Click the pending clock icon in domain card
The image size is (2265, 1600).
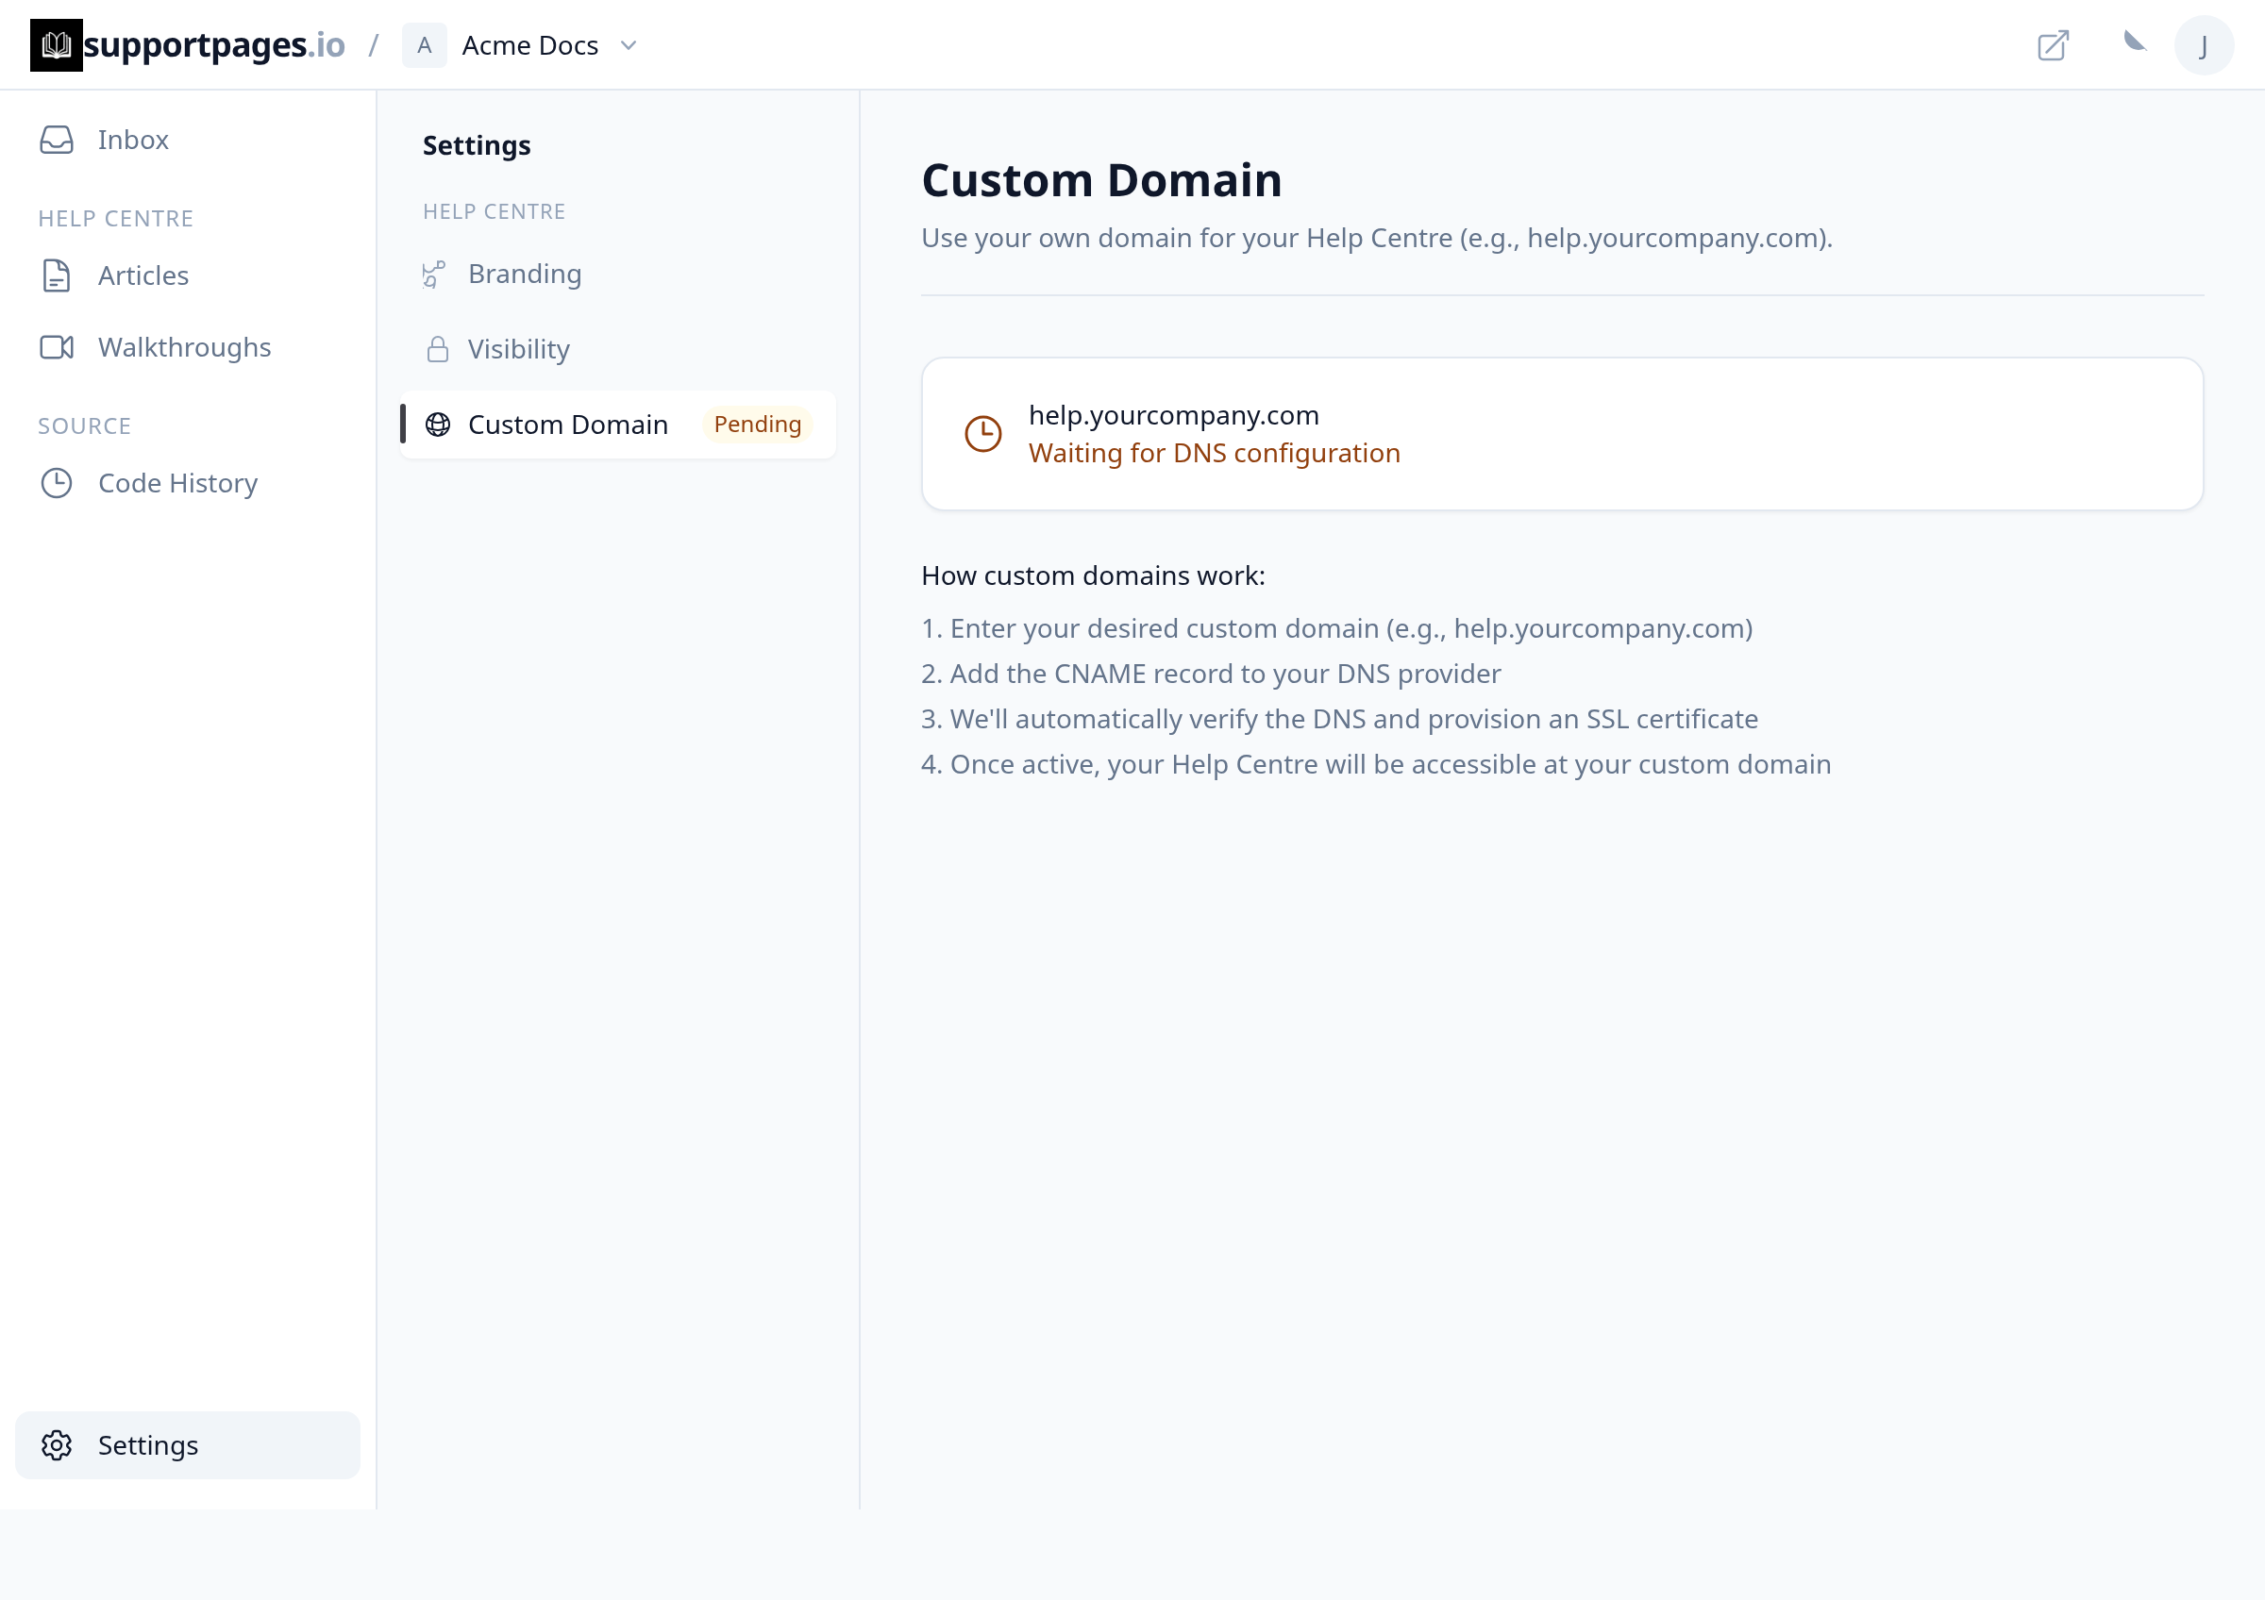tap(982, 434)
